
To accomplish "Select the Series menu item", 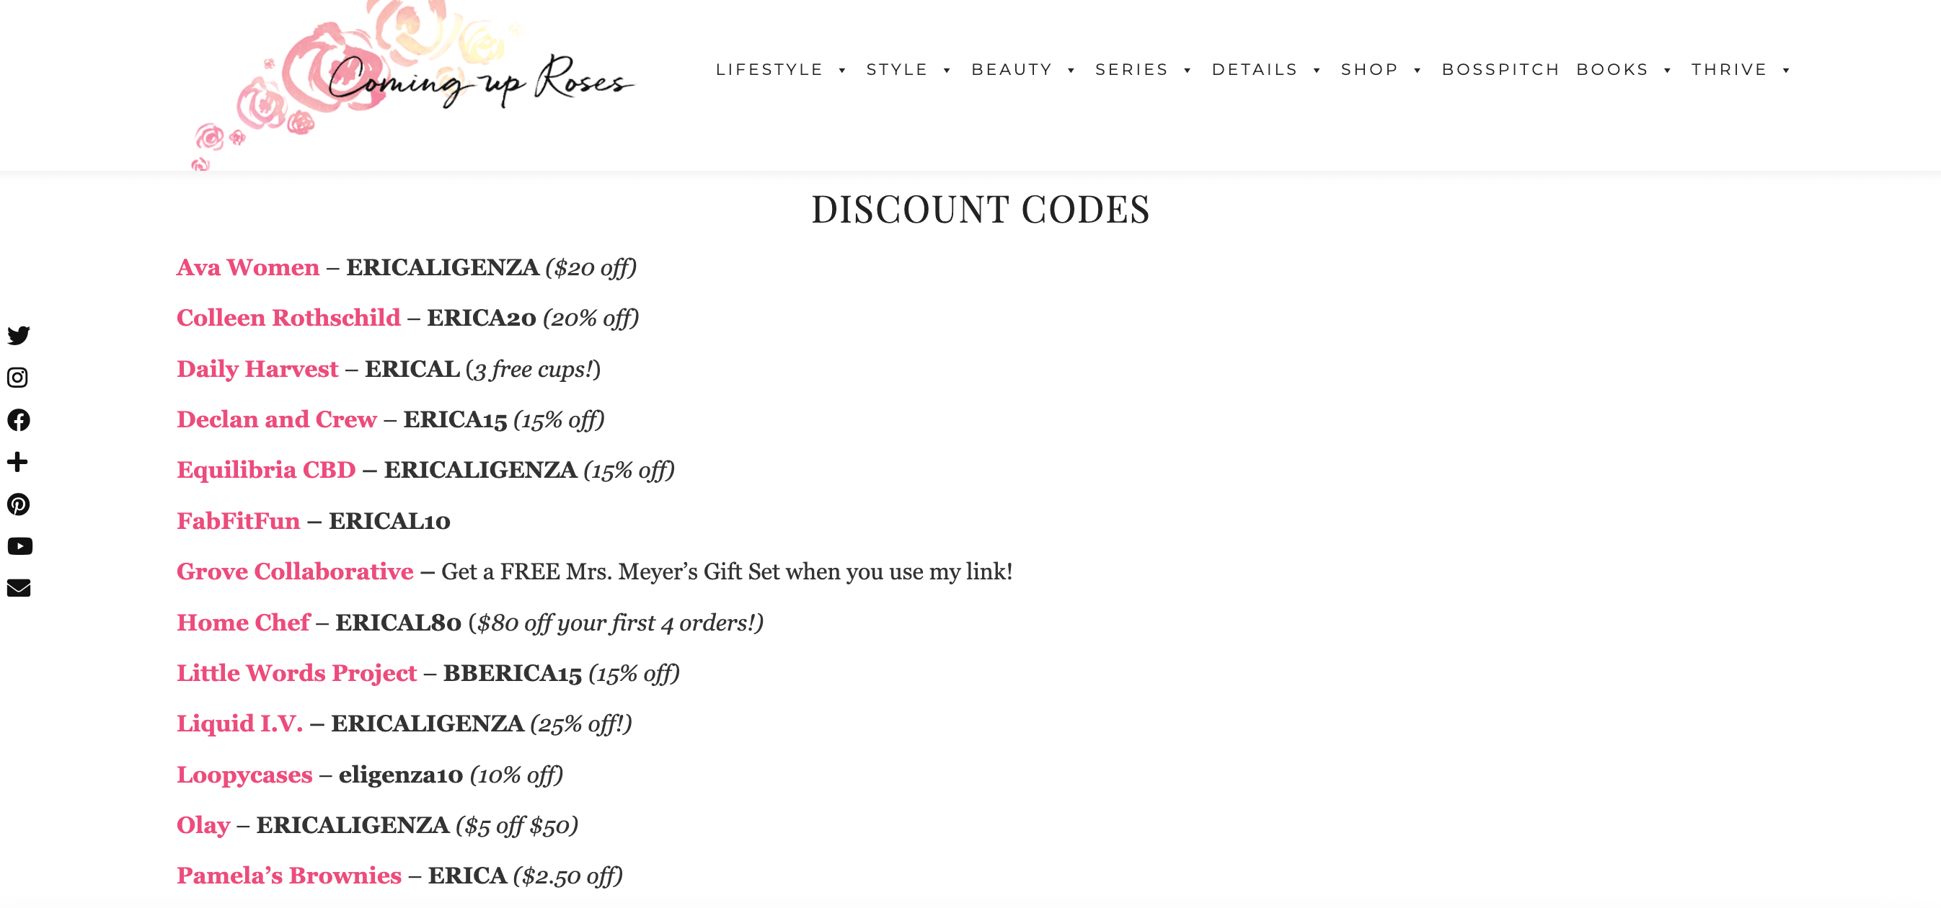I will click(1131, 69).
